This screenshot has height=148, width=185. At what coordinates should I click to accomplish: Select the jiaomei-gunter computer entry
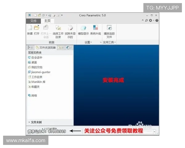(39, 72)
